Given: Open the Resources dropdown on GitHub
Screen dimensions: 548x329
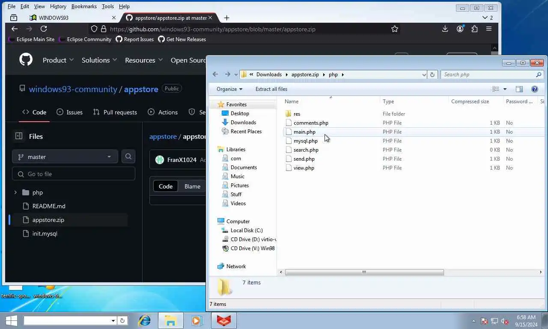Looking at the screenshot, I should [144, 60].
